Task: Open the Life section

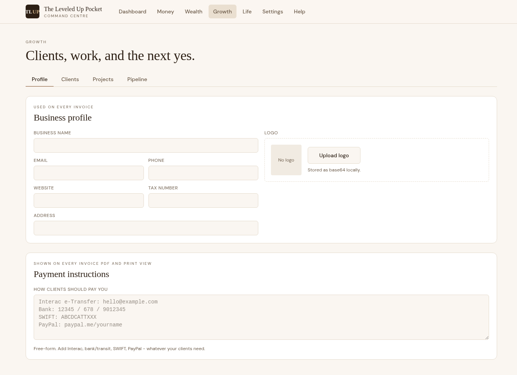Action: point(247,11)
